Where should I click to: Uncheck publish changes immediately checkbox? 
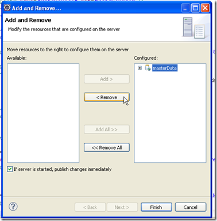[x=10, y=169]
